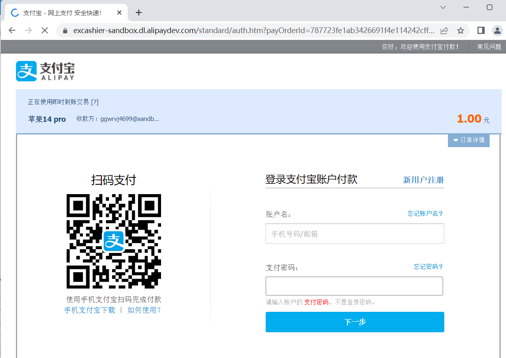Click the 如何使用? link
This screenshot has width=506, height=358.
coord(144,310)
